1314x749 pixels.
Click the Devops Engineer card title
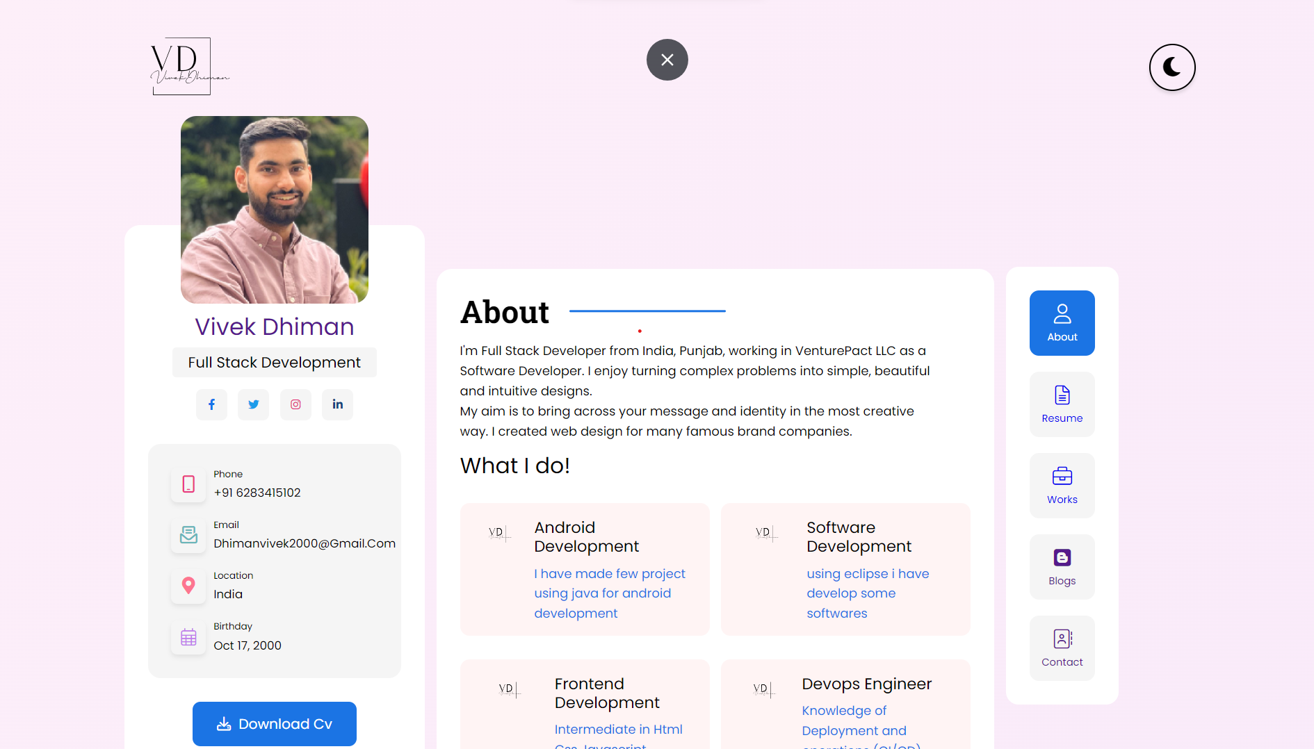point(867,684)
